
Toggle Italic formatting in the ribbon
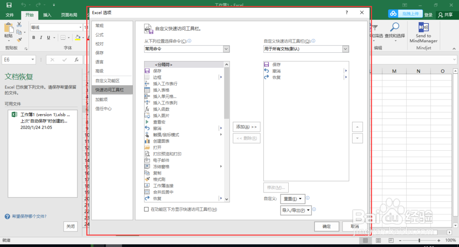41,38
